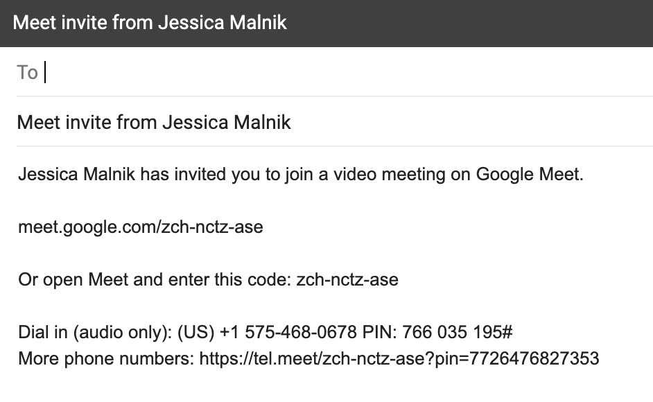
Task: Click the 'More phone numbers:' label
Action: (x=105, y=358)
